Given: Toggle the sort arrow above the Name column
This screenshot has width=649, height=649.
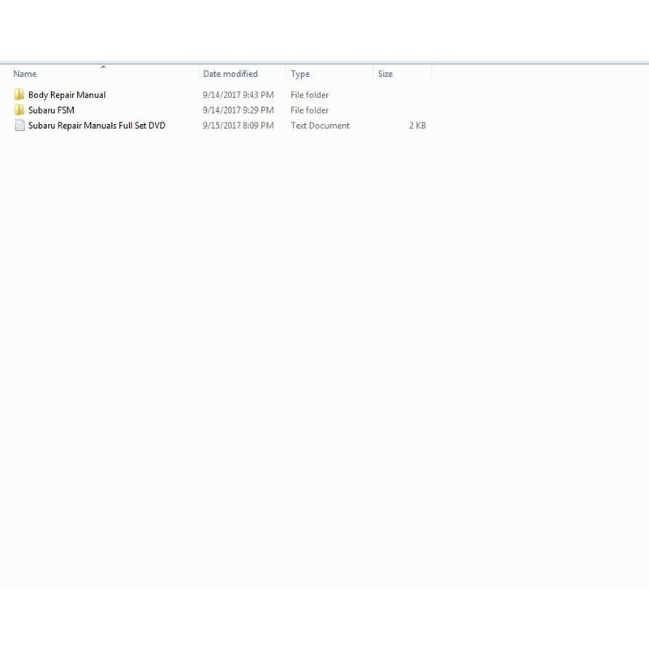Looking at the screenshot, I should 104,67.
